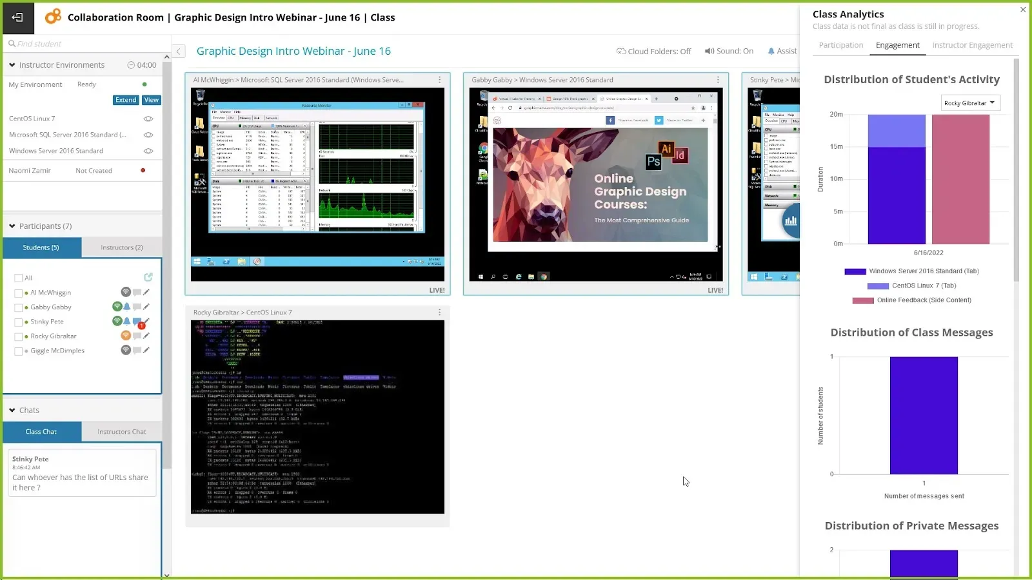The image size is (1032, 580).
Task: Open the Rocky Gibraltar student dropdown
Action: (x=970, y=103)
